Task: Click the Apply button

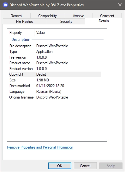Action: [111, 166]
